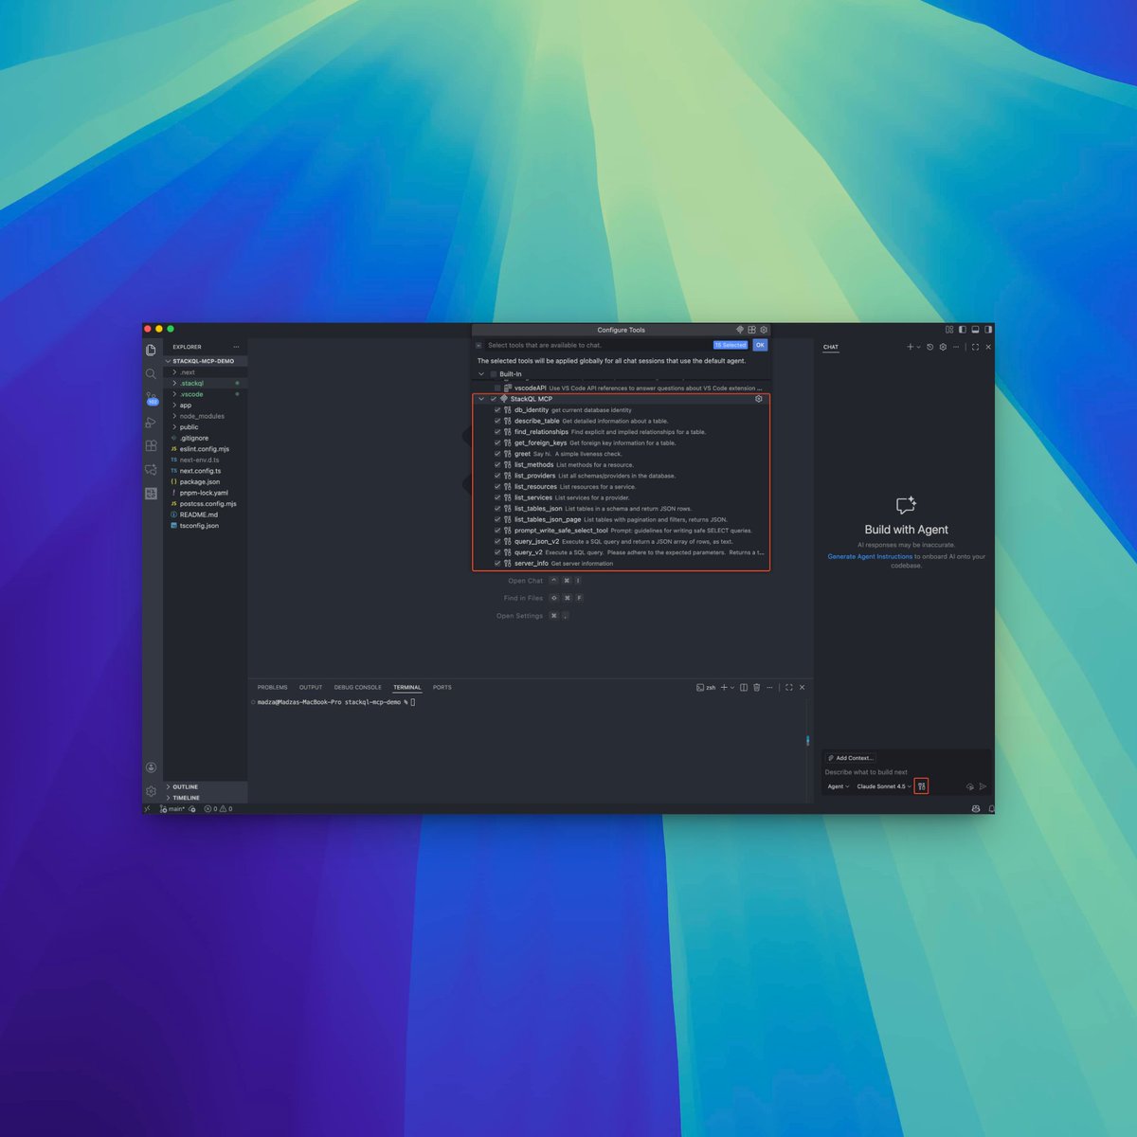Screen dimensions: 1137x1137
Task: Click the 15 Selected badge
Action: point(731,345)
